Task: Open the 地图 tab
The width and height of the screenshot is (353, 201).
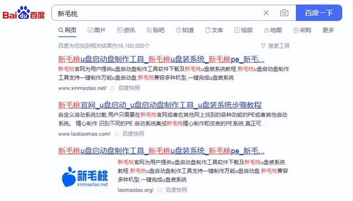Action: [x=273, y=30]
